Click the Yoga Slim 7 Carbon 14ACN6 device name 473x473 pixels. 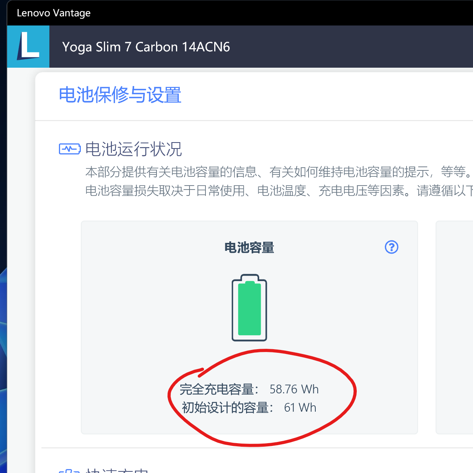pos(146,47)
